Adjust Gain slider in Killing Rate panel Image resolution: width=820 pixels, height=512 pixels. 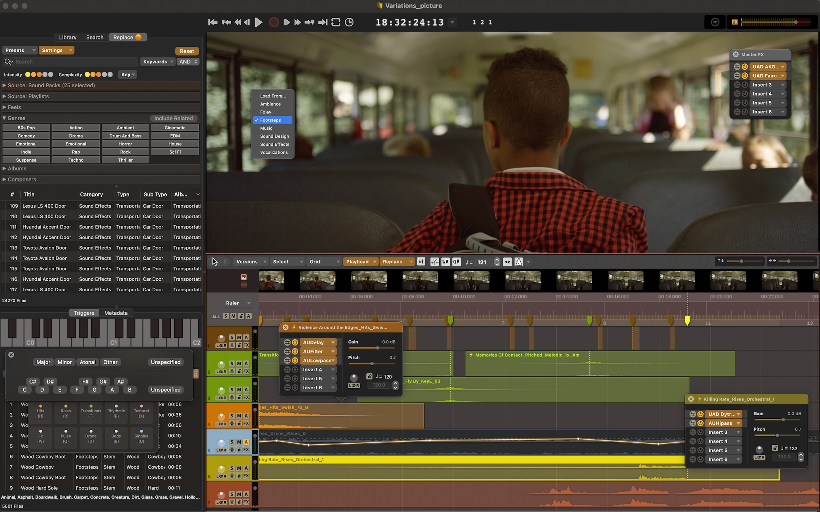point(783,419)
